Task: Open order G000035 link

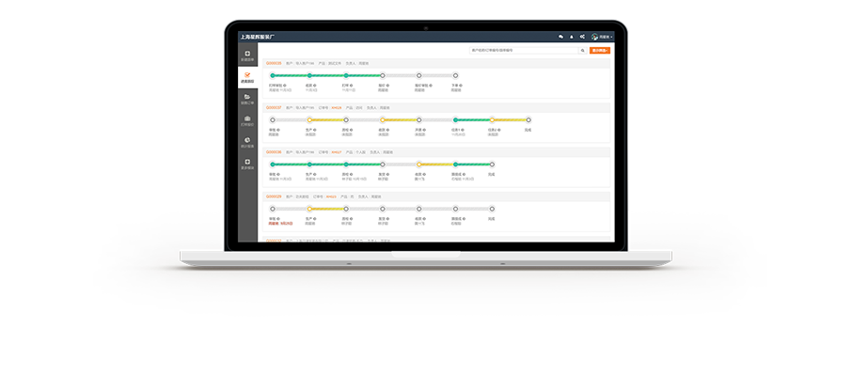Action: 274,63
